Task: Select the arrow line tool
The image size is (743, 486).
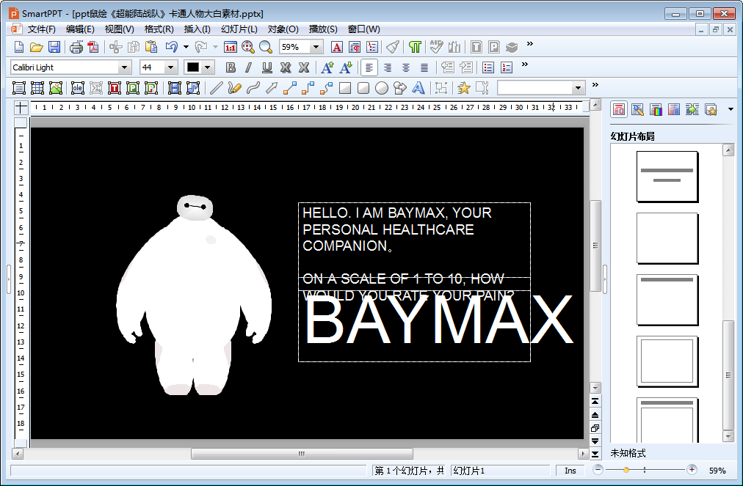Action: point(272,87)
